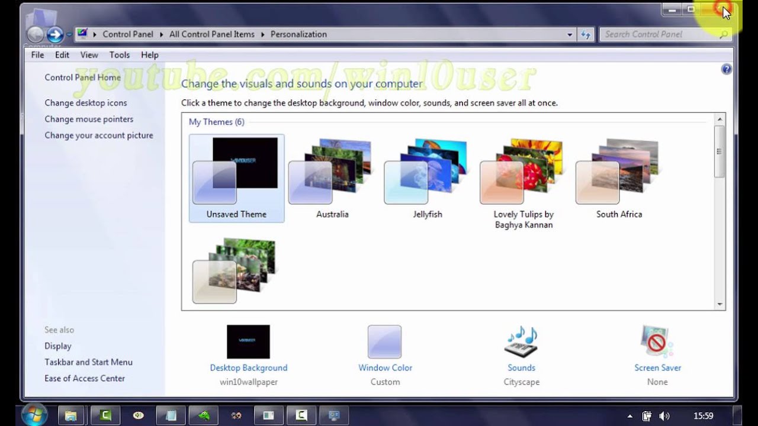Open the Screen Saver settings icon

click(x=657, y=341)
